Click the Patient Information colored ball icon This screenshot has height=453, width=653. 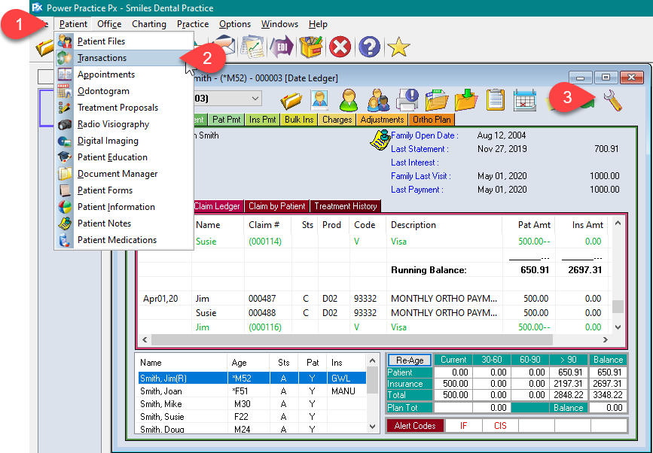click(x=65, y=207)
